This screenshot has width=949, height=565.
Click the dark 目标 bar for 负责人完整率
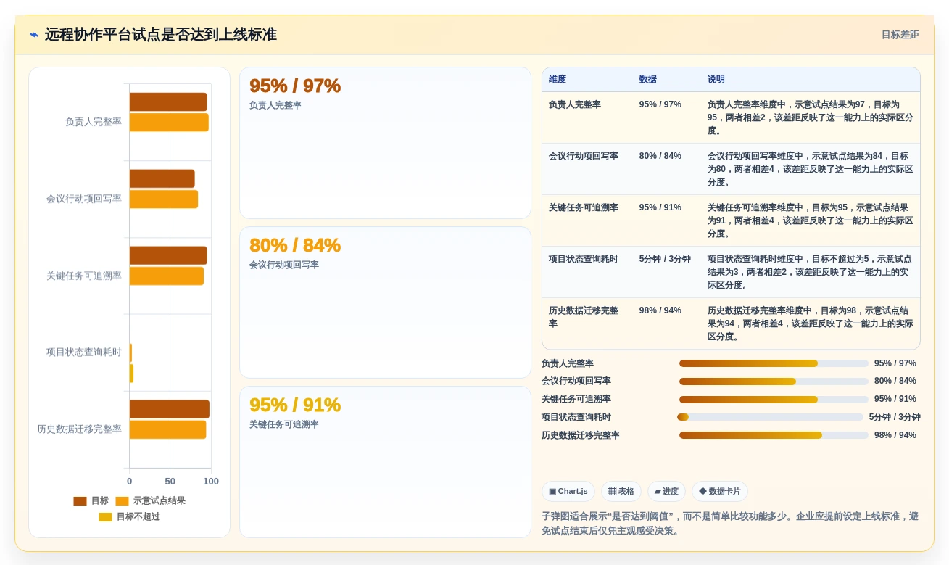point(168,102)
